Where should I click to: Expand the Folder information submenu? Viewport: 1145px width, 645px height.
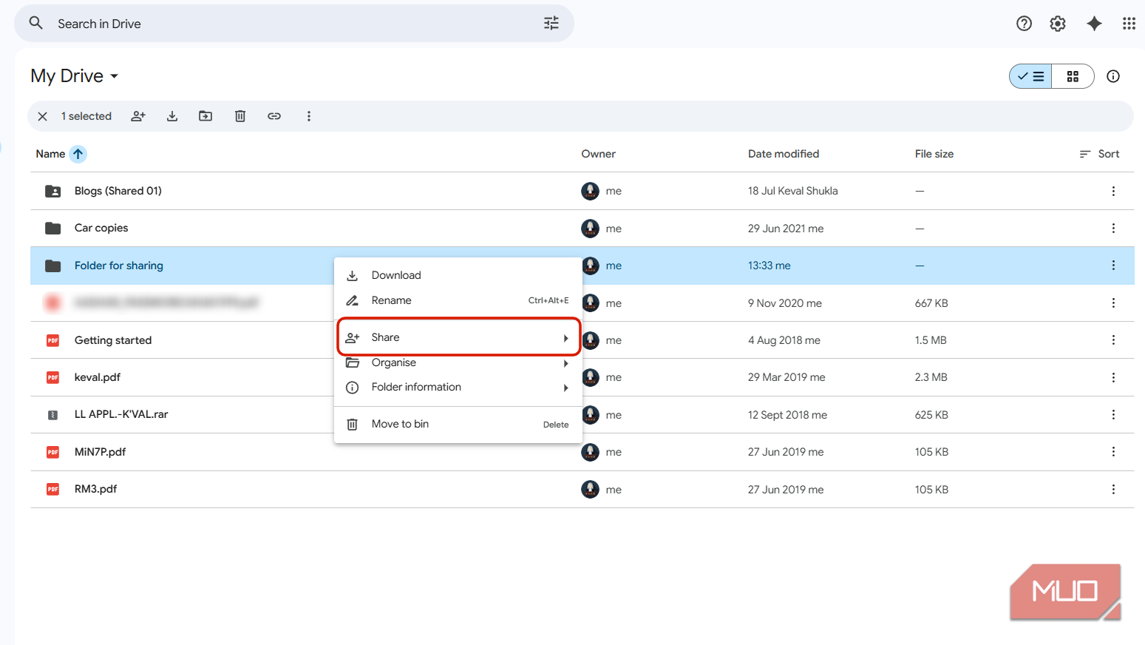point(458,387)
